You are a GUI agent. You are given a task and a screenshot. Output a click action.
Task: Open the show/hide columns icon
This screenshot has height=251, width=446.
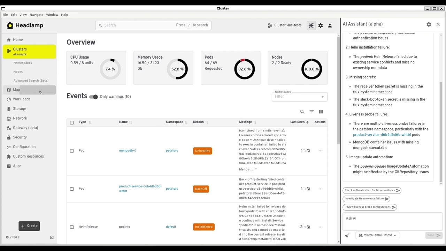click(x=321, y=112)
